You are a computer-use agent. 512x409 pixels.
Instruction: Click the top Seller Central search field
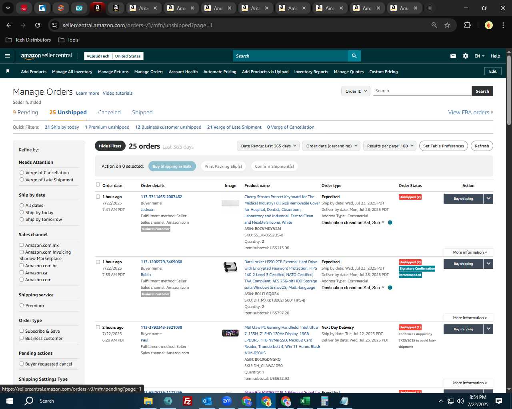pos(290,56)
